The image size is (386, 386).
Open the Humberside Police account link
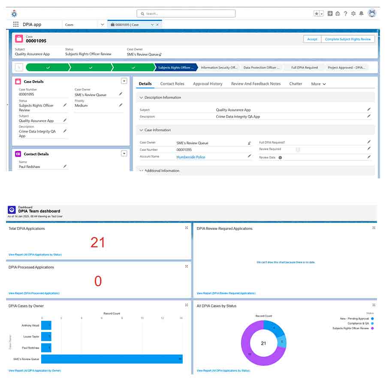point(191,157)
